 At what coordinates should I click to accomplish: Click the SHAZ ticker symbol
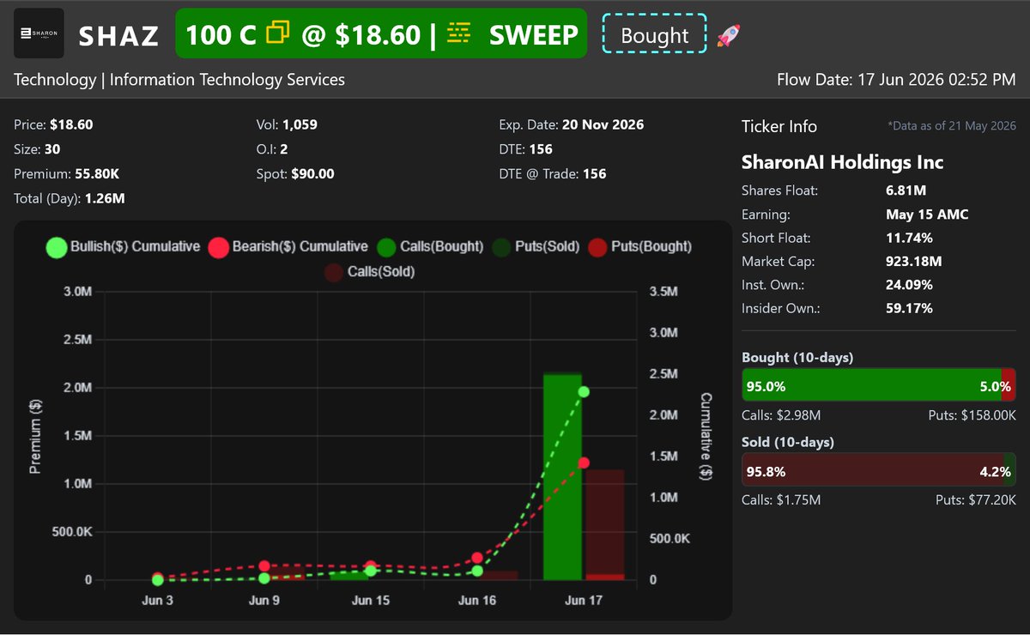coord(119,35)
